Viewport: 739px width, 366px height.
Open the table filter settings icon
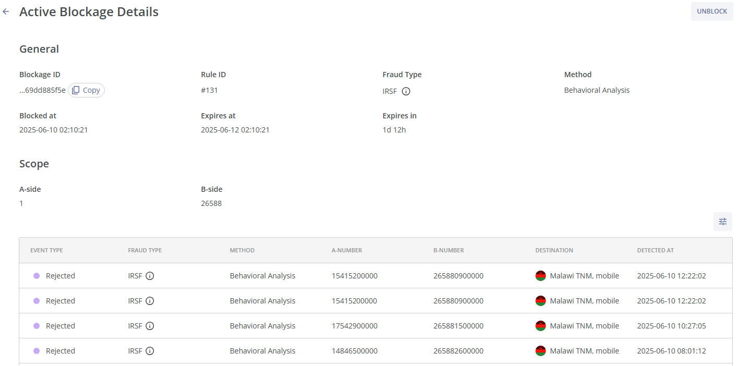click(x=723, y=222)
